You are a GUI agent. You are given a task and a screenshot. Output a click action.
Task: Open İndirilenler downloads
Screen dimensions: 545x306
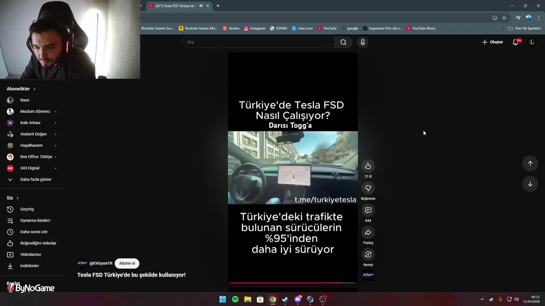coord(32,266)
